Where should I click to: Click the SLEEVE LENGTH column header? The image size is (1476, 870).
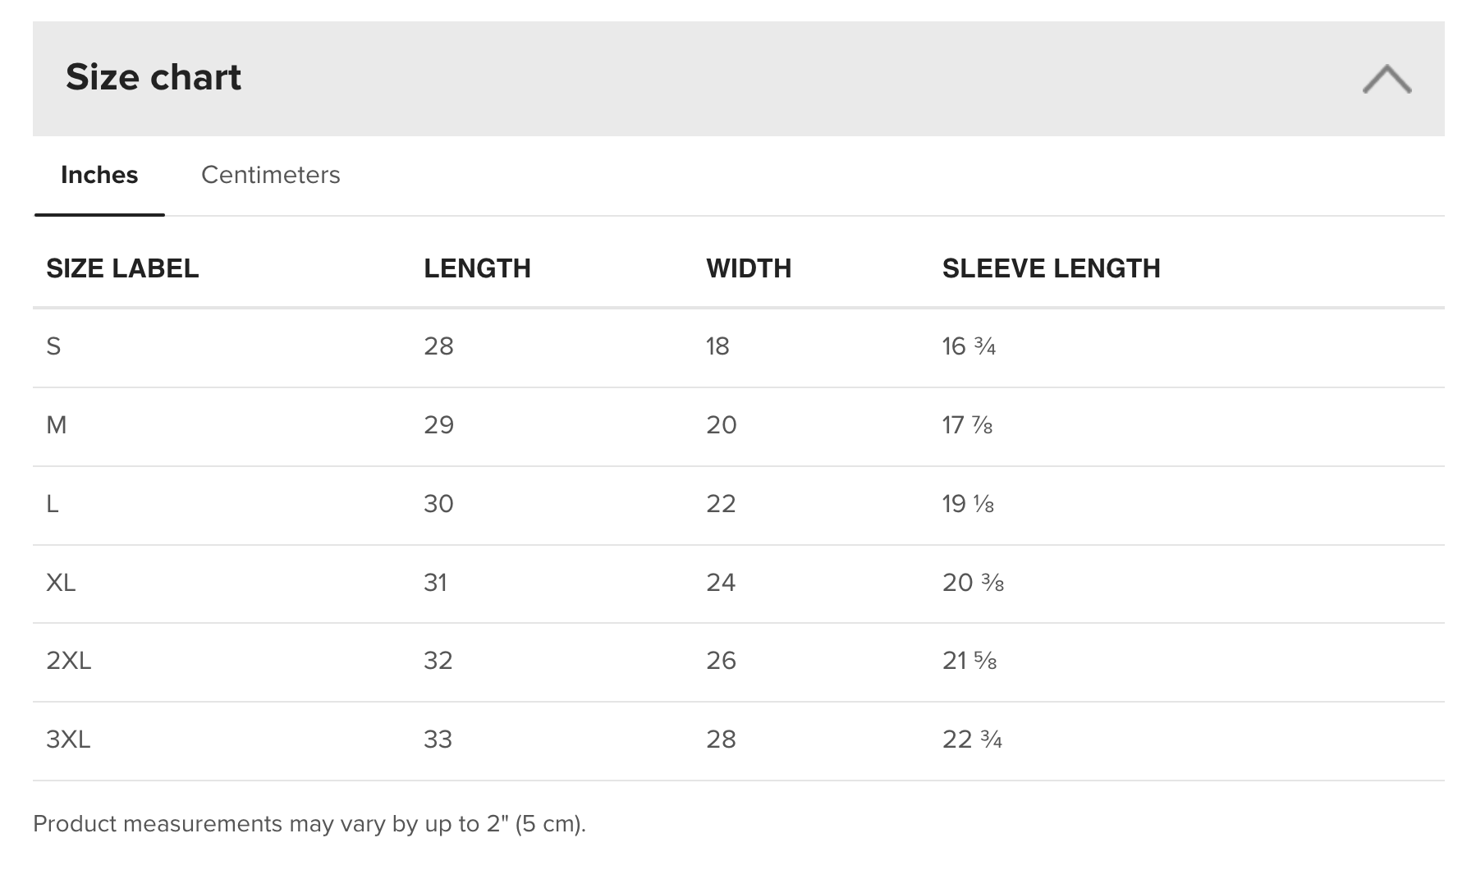point(1051,268)
